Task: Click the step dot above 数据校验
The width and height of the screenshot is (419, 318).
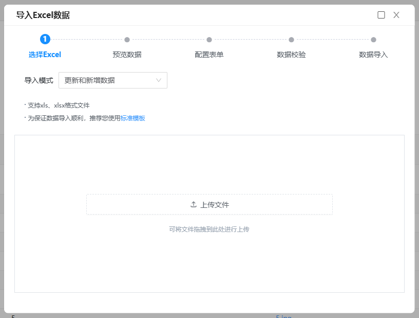Action: pyautogui.click(x=291, y=40)
